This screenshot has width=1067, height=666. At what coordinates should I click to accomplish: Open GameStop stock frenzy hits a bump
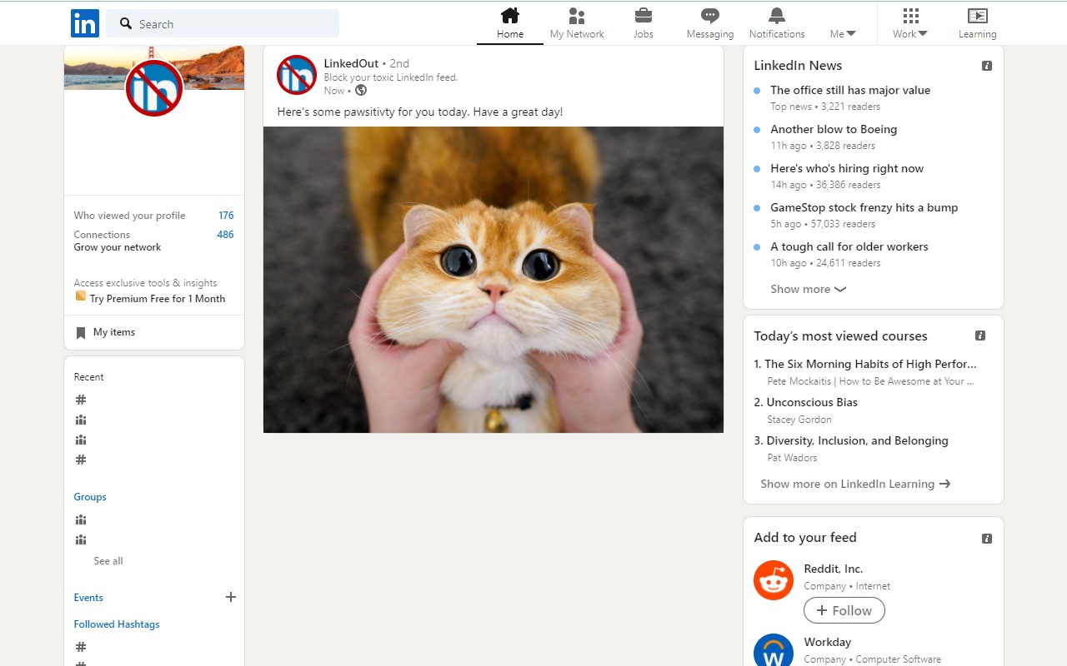tap(864, 207)
